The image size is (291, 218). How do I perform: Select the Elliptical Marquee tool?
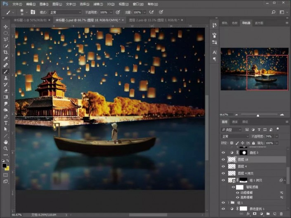(x=5, y=33)
